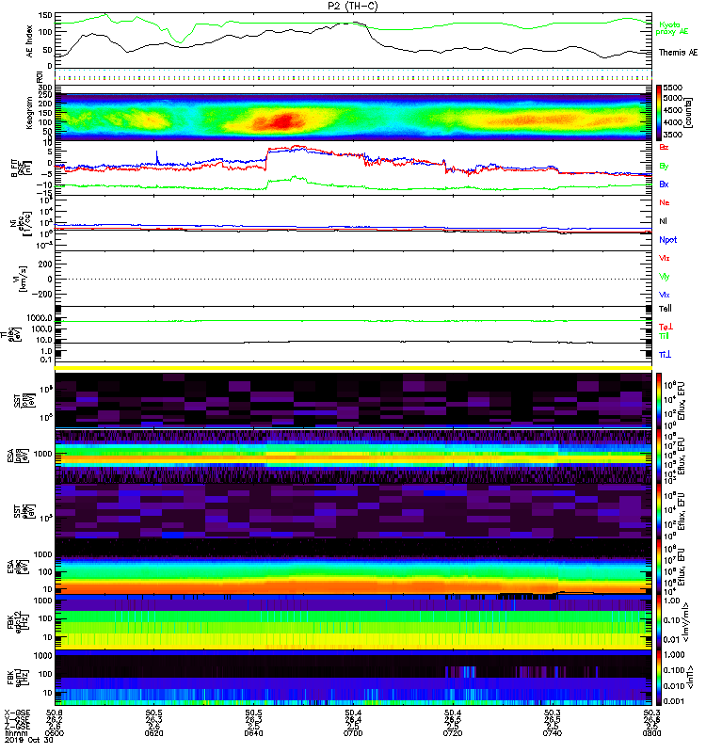Select the Themis AE legend label
This screenshot has width=706, height=753.
[678, 53]
